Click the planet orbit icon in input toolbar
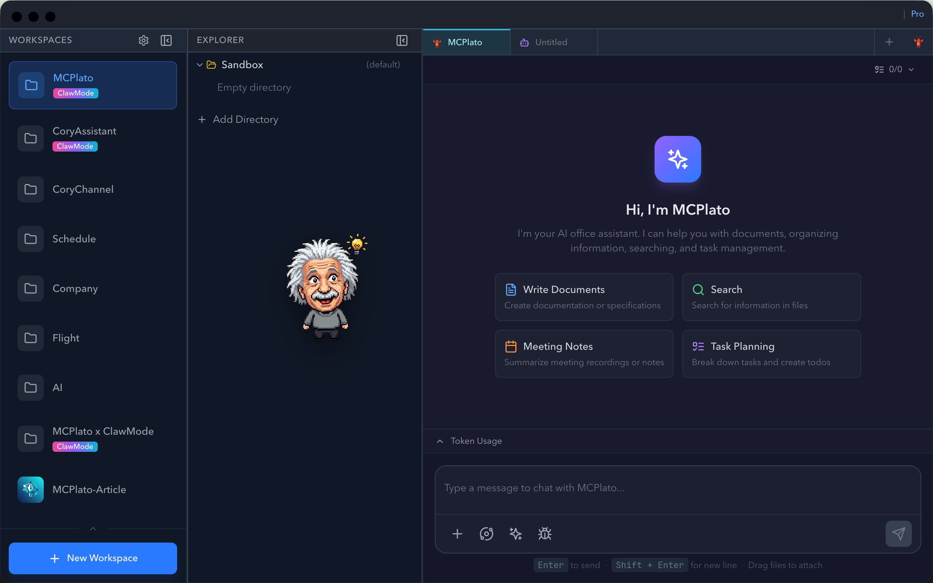This screenshot has width=933, height=583. pos(486,534)
